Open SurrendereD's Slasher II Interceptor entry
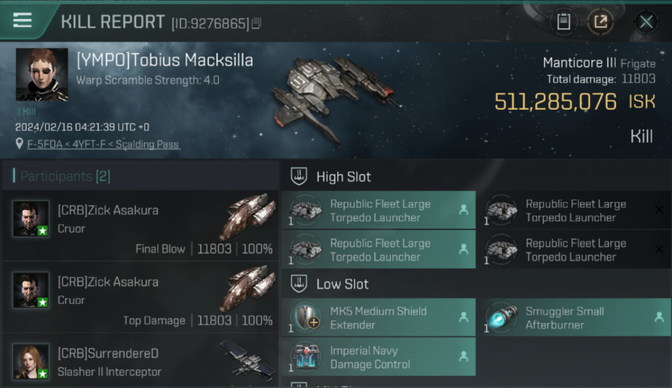The width and height of the screenshot is (672, 388). coord(140,361)
